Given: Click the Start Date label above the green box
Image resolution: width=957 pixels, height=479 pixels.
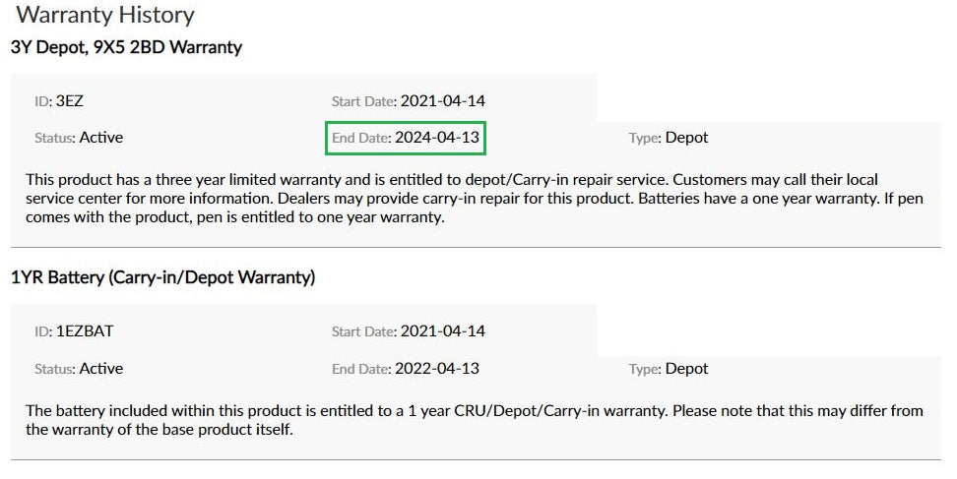Looking at the screenshot, I should [364, 101].
